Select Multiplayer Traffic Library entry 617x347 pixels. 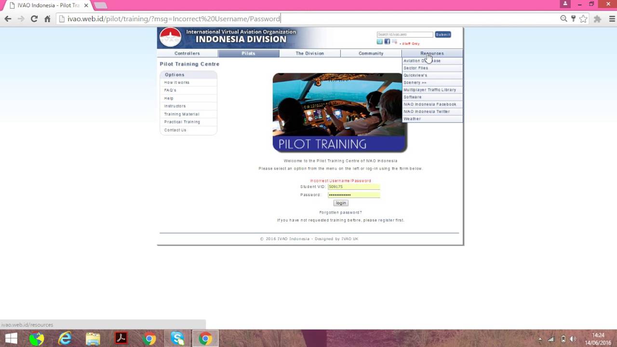tap(432, 90)
